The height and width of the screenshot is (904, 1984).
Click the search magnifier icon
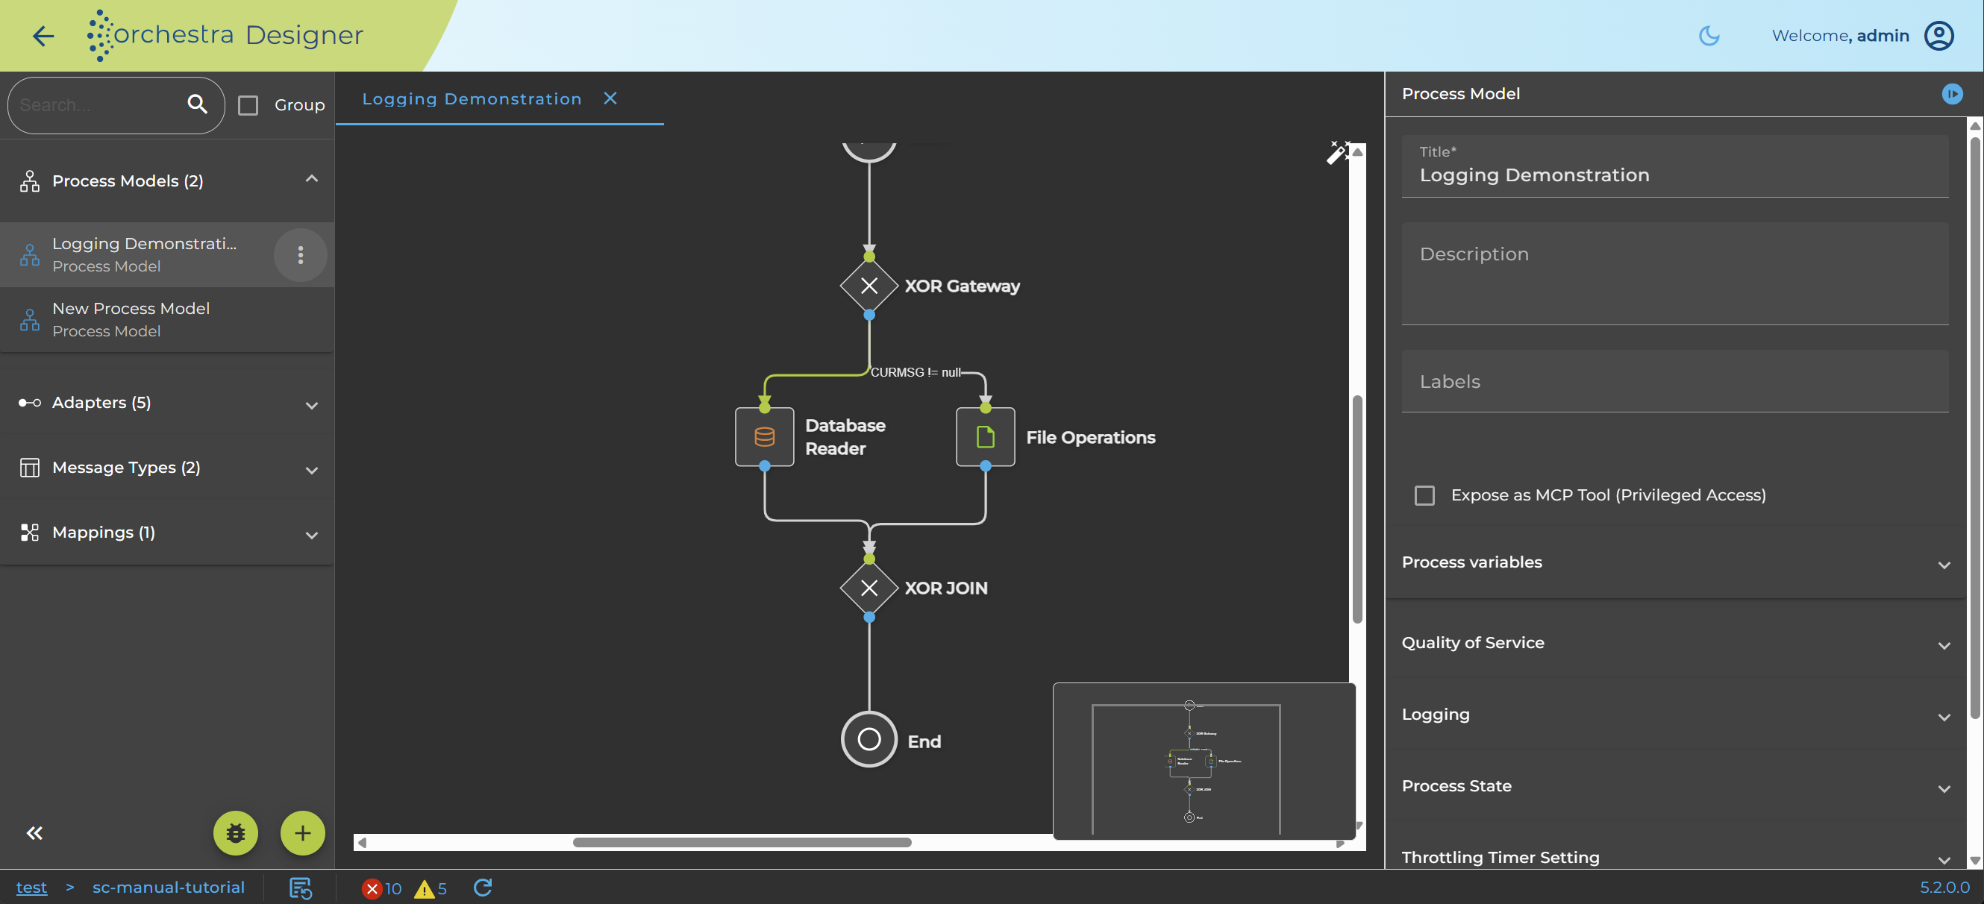point(197,104)
